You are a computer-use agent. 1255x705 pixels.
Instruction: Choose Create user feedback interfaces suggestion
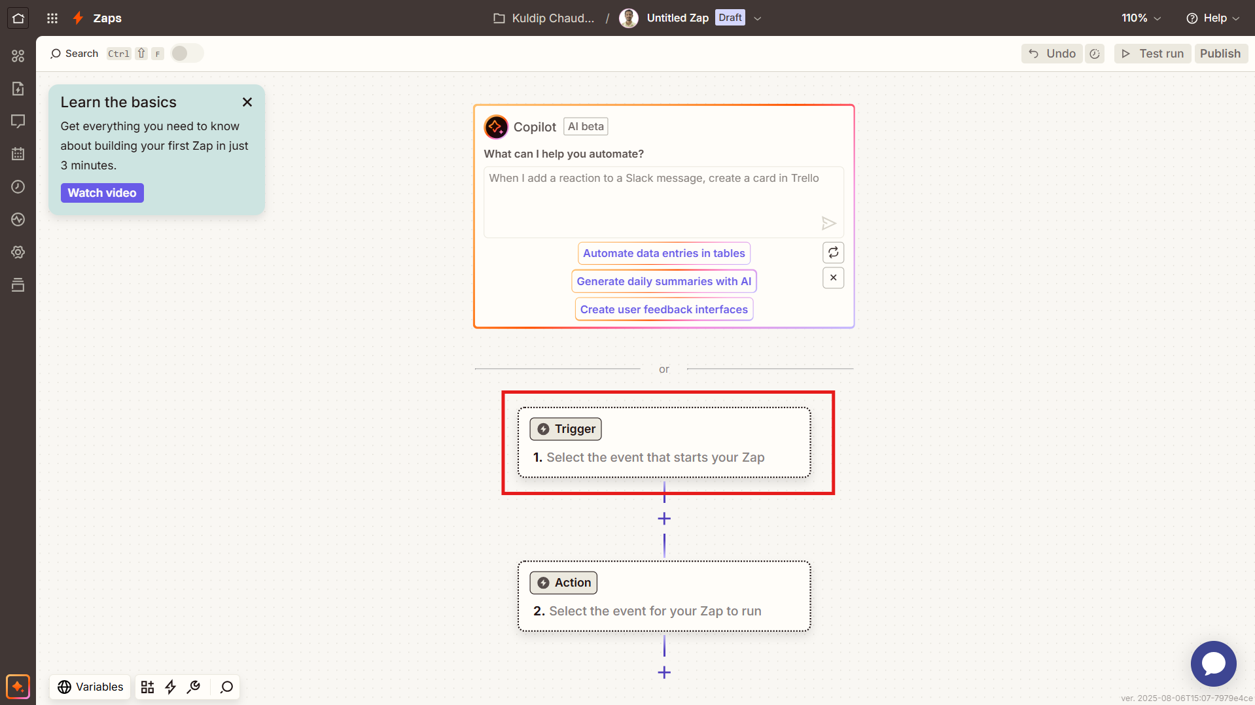click(x=663, y=309)
